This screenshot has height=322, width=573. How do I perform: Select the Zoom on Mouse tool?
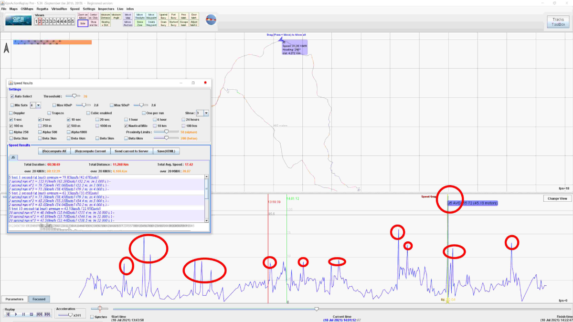click(83, 17)
